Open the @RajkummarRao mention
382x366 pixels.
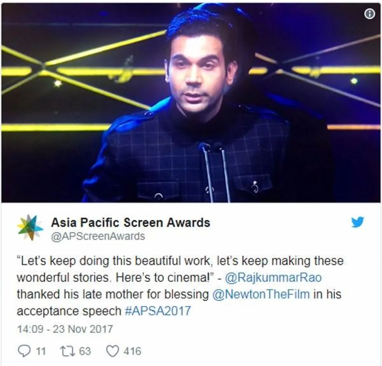click(273, 278)
